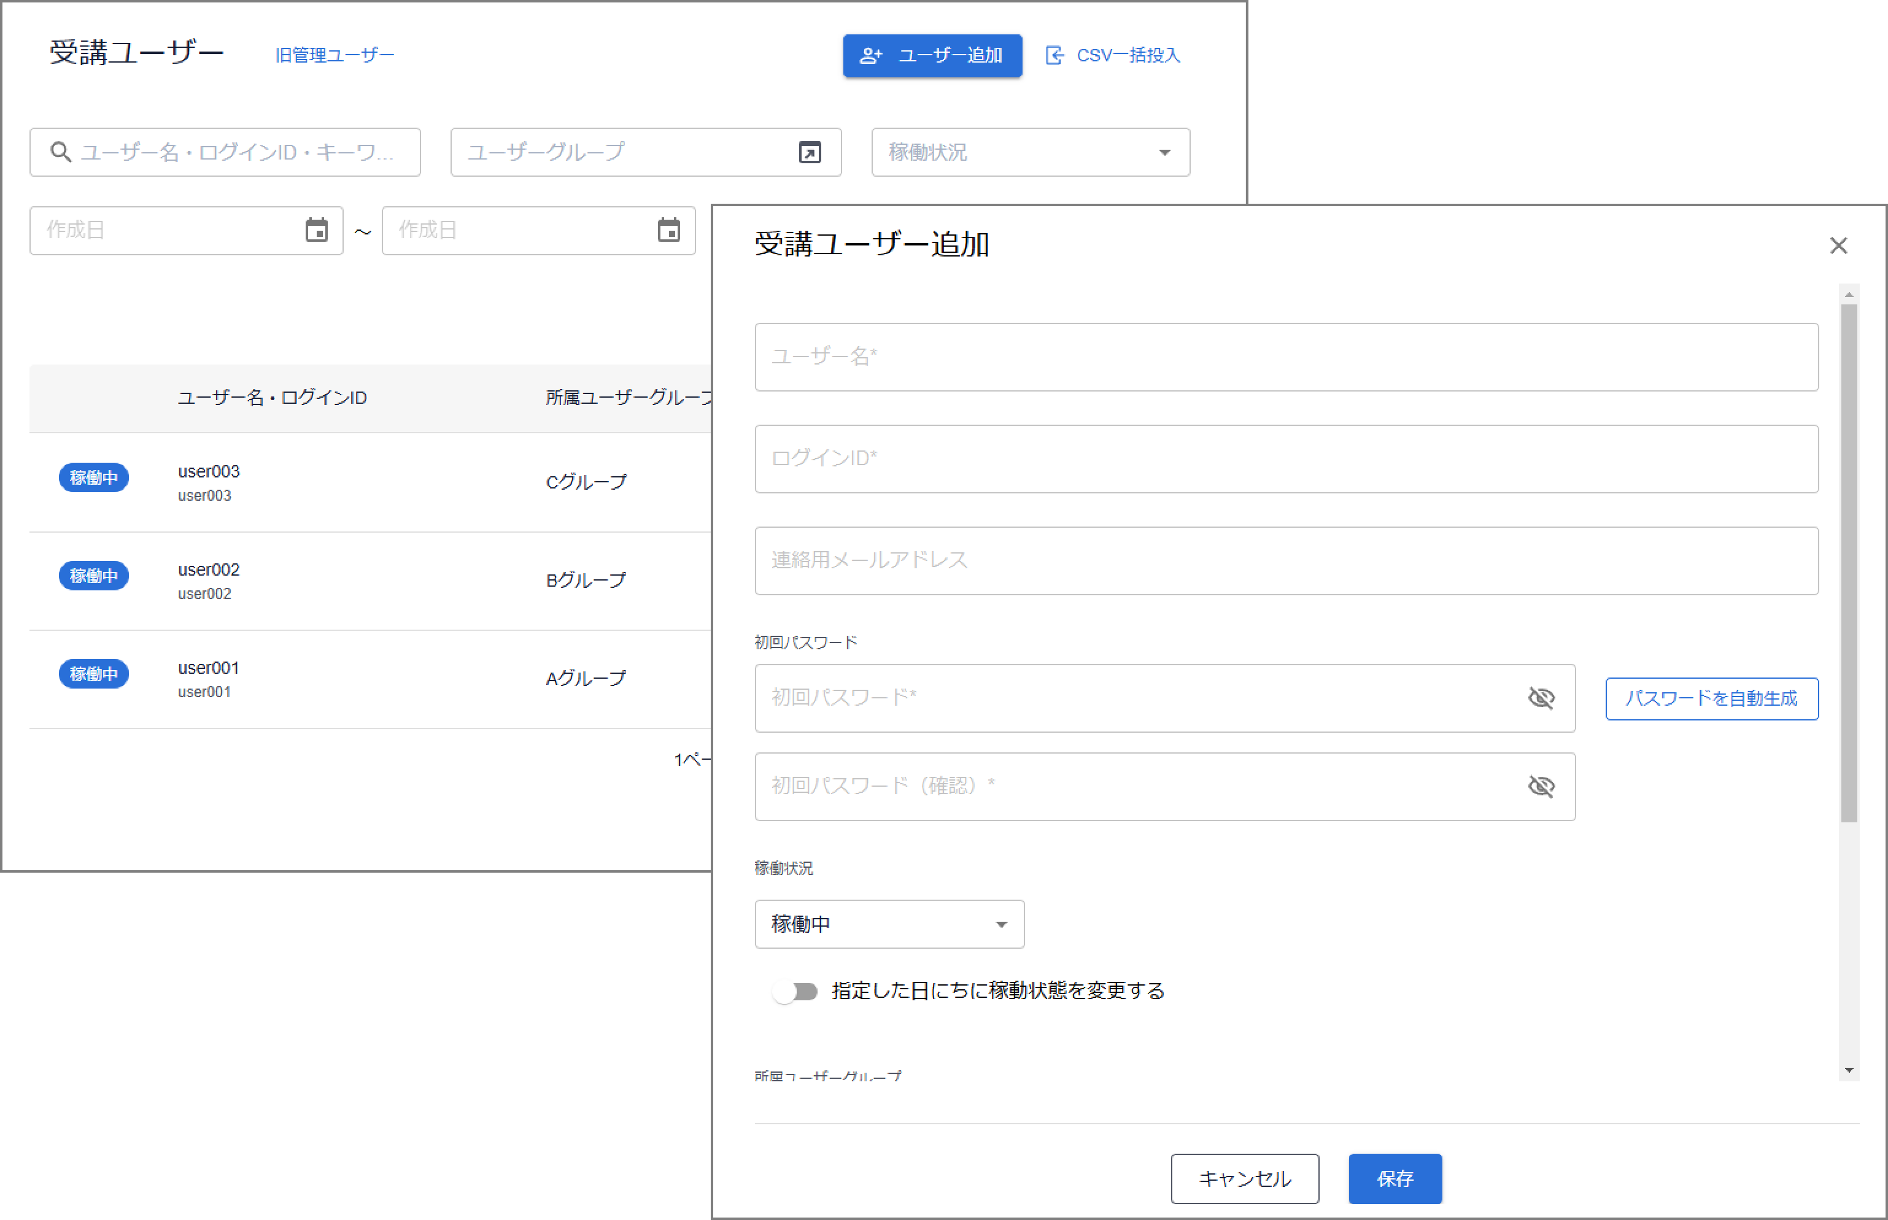
Task: Click the dialog scrollbar up arrow
Action: [x=1849, y=294]
